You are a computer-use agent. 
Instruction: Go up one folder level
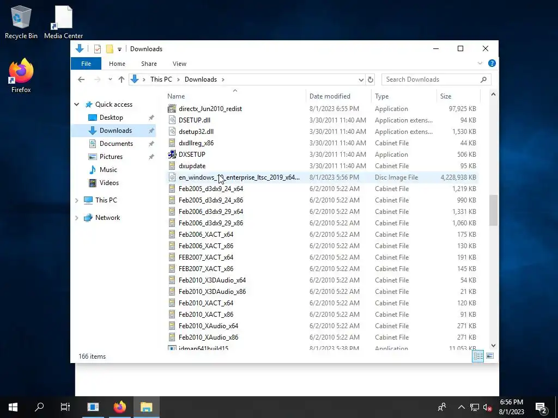pyautogui.click(x=122, y=79)
